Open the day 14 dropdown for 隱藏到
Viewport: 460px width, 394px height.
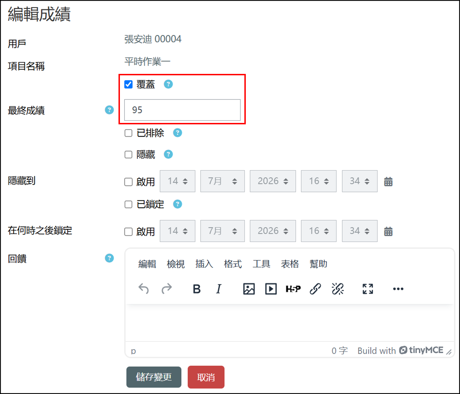(177, 181)
